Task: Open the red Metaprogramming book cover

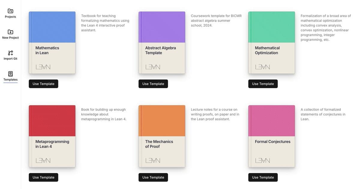Action: click(52, 121)
